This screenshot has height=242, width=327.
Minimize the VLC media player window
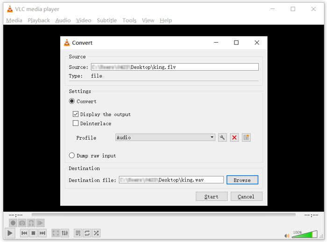pos(272,9)
